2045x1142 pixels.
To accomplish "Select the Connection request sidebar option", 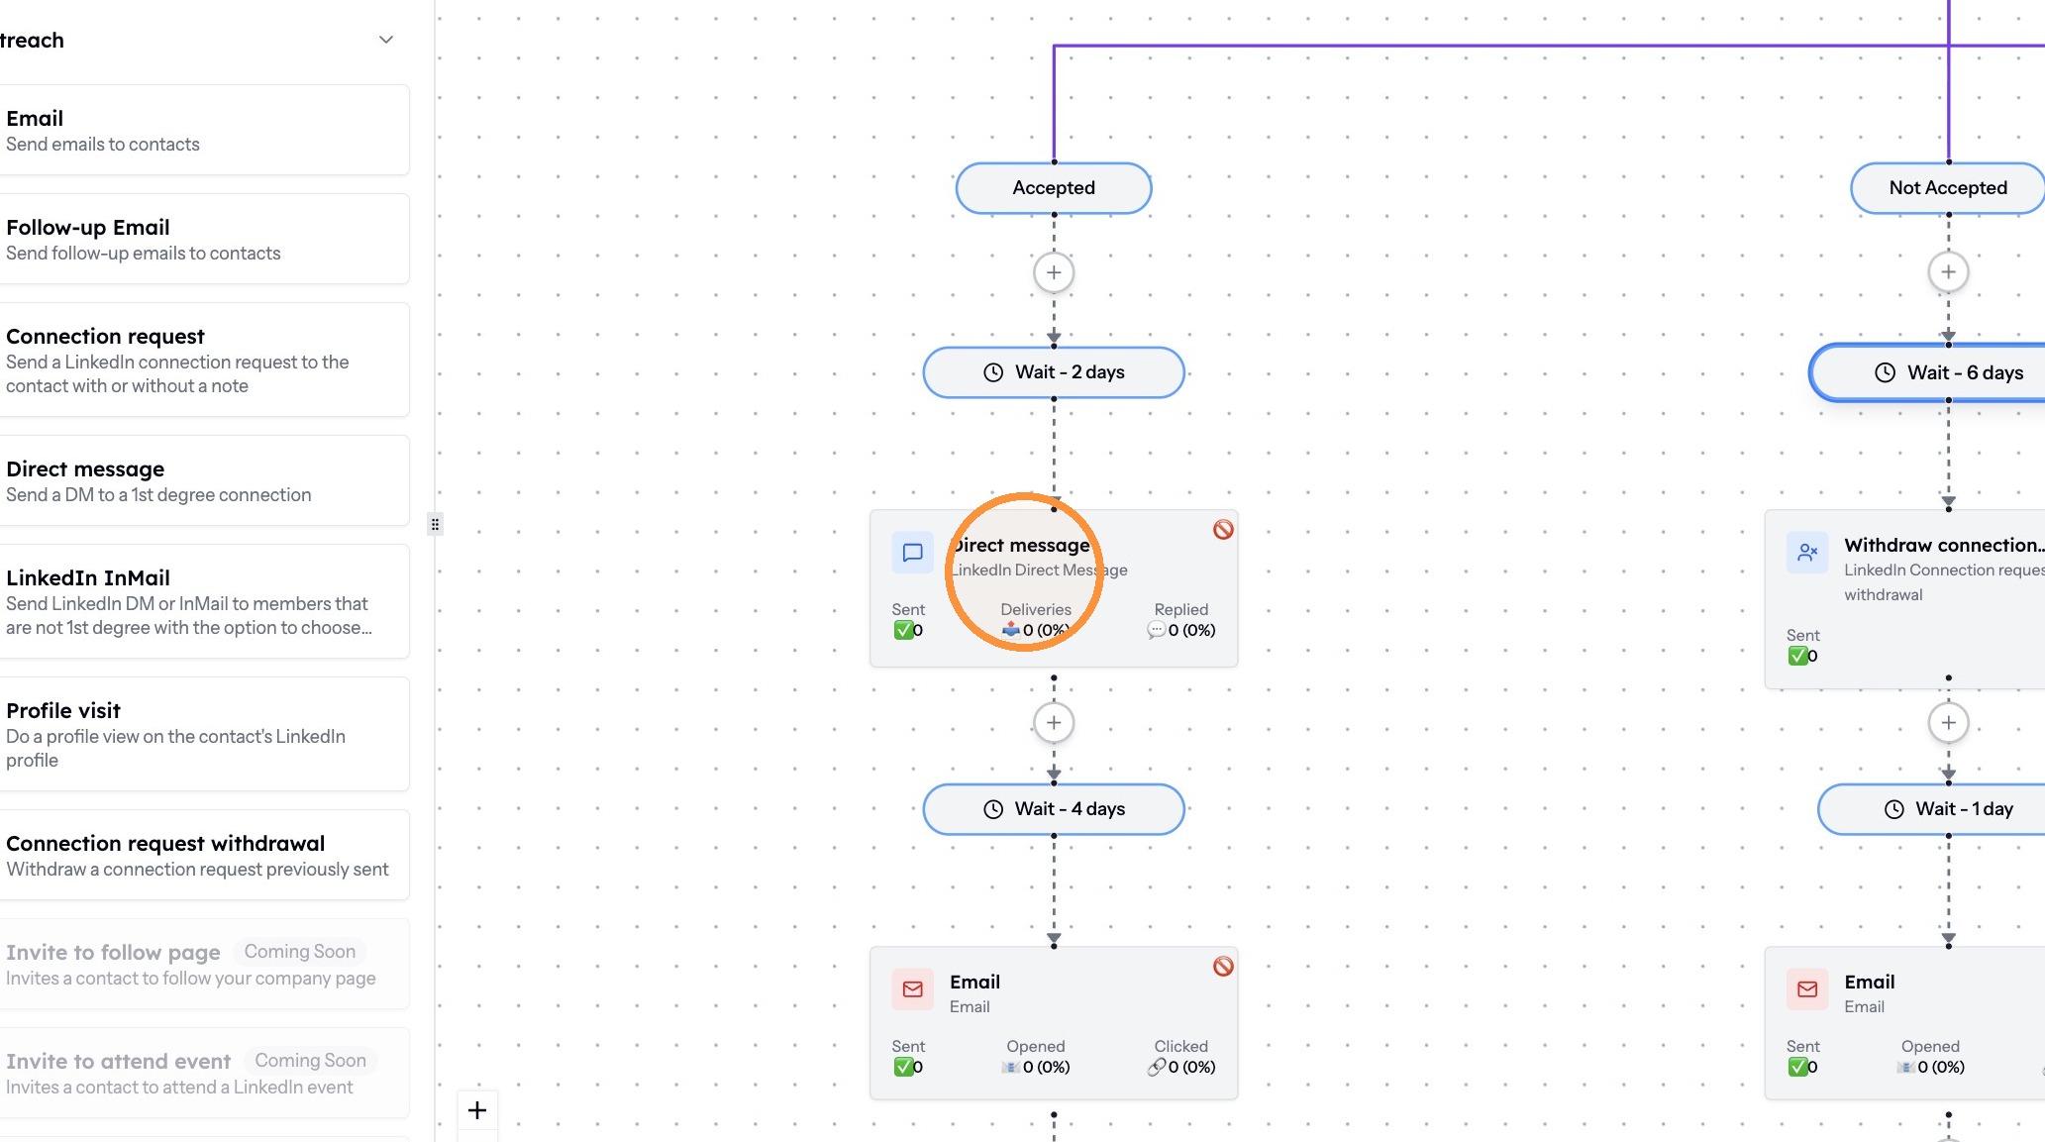I will (x=204, y=360).
